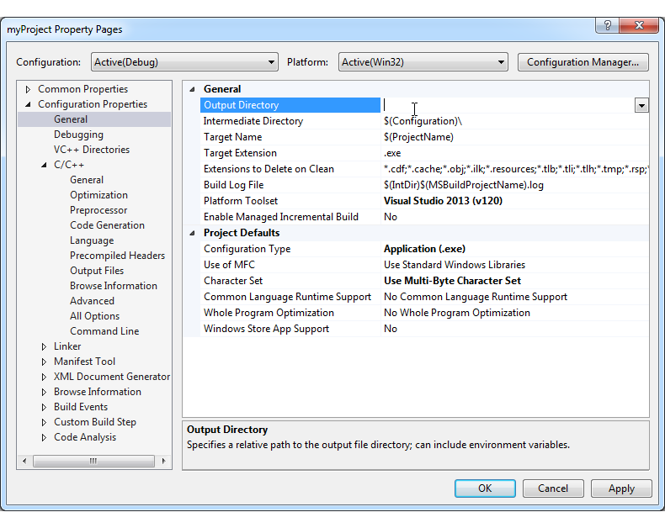Image resolution: width=665 pixels, height=528 pixels.
Task: Click the $(Configuration)\ value
Action: click(423, 121)
